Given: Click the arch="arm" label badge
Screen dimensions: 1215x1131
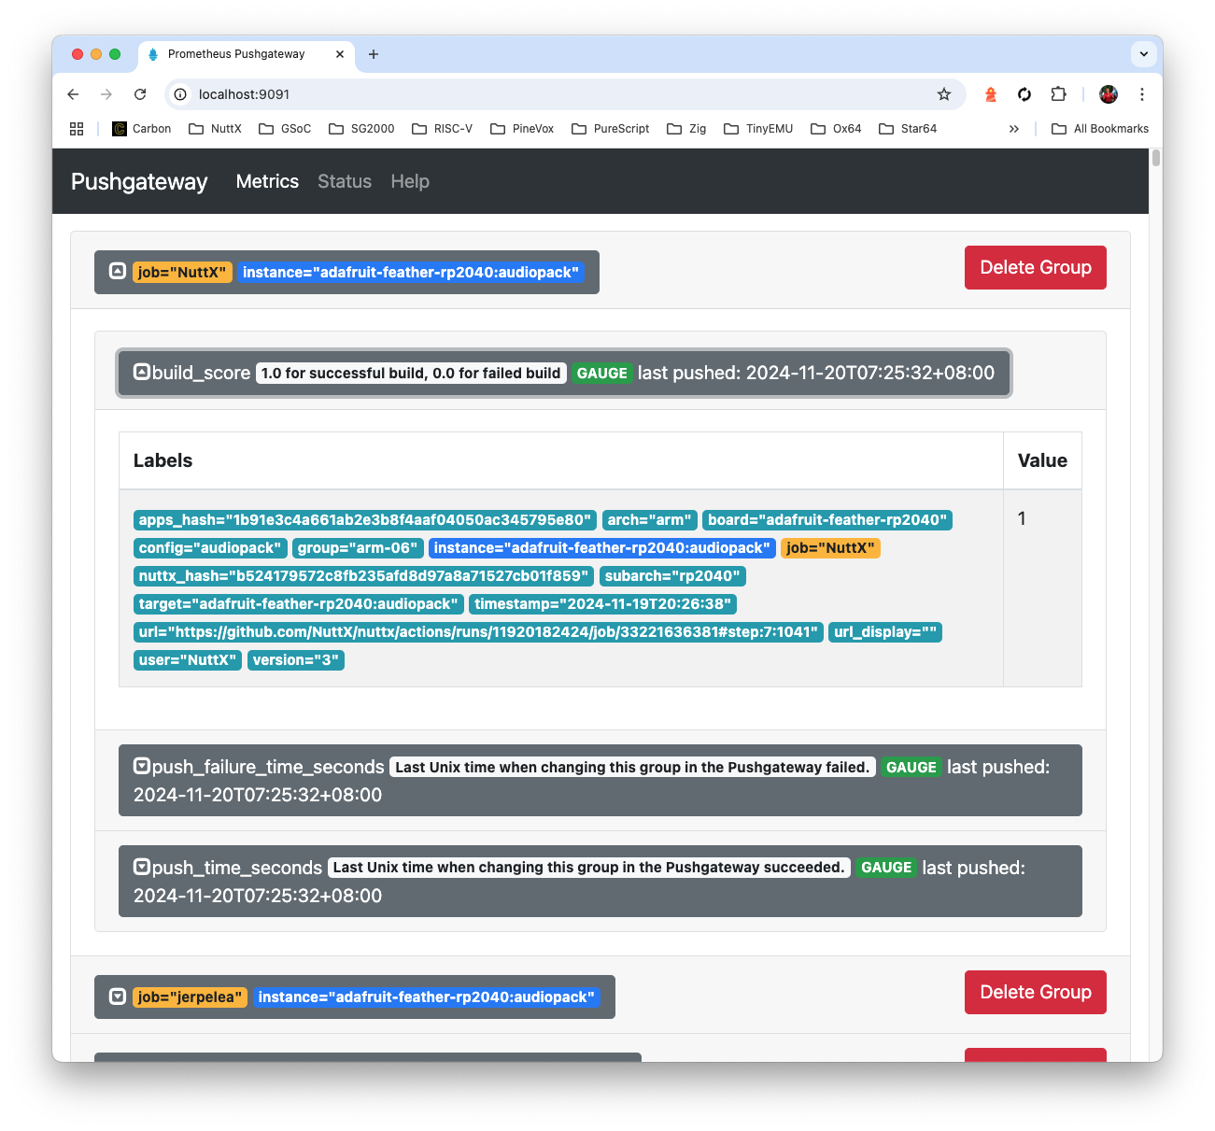Looking at the screenshot, I should coord(649,520).
